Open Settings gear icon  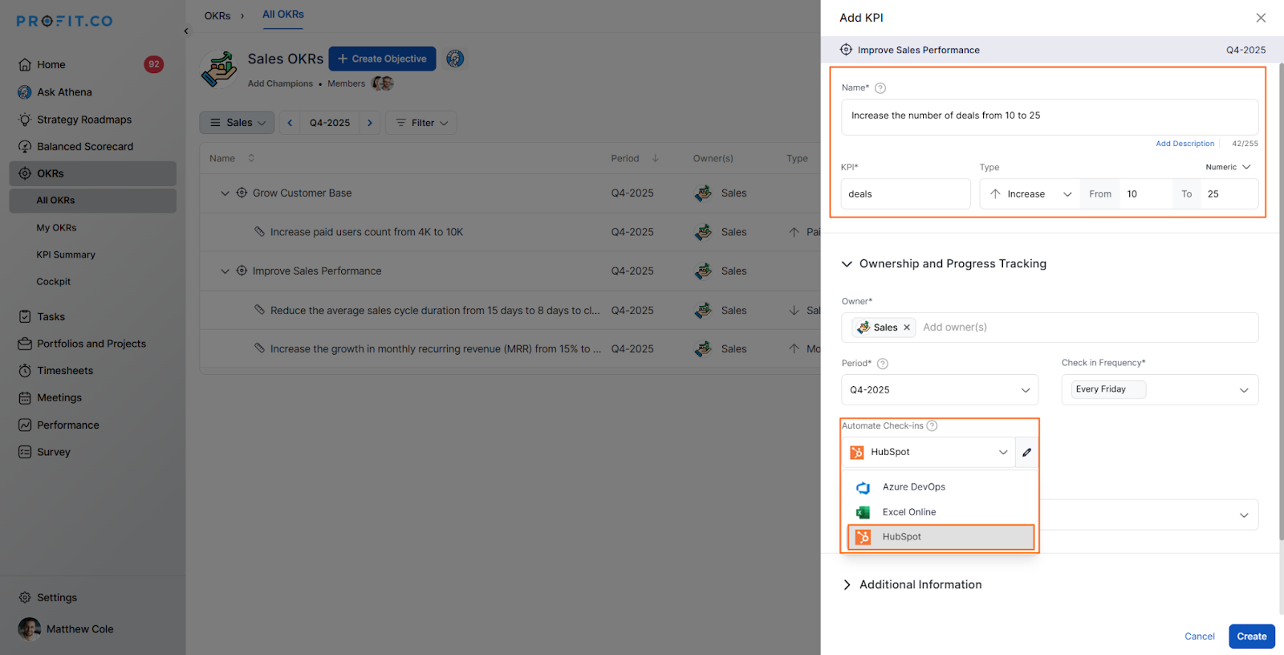[25, 598]
